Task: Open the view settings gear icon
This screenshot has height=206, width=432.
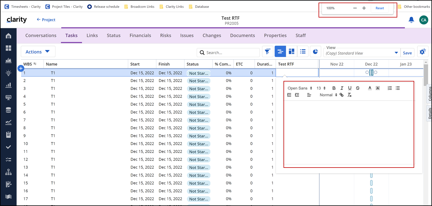Action: pyautogui.click(x=423, y=52)
